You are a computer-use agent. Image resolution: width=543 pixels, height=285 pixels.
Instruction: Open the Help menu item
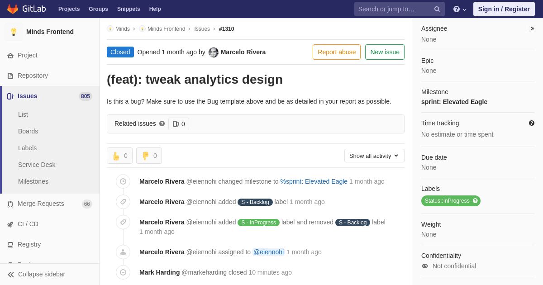tap(155, 9)
